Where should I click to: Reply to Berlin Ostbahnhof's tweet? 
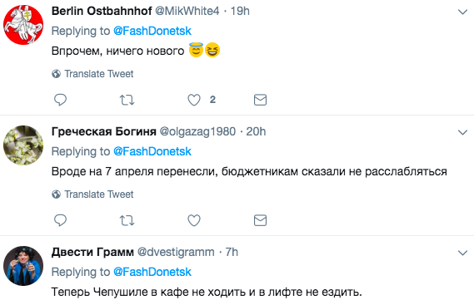click(60, 100)
